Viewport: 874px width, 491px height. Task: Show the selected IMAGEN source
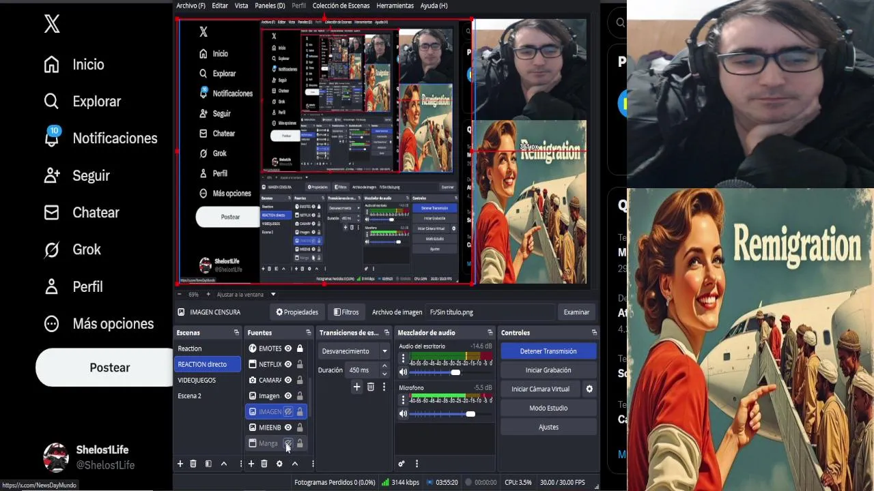click(288, 412)
